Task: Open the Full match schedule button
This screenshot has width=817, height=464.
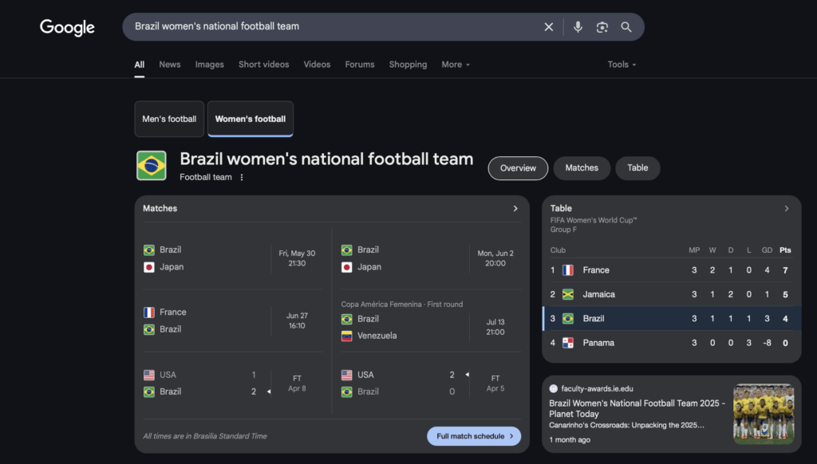Action: tap(474, 436)
